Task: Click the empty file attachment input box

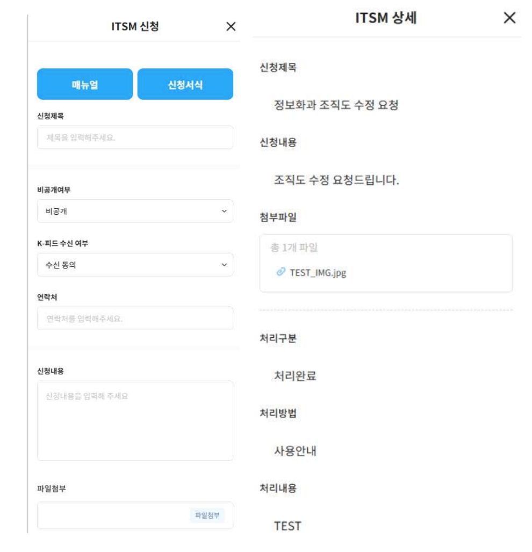Action: [x=113, y=515]
